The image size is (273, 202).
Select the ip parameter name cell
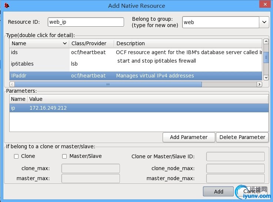coord(13,108)
